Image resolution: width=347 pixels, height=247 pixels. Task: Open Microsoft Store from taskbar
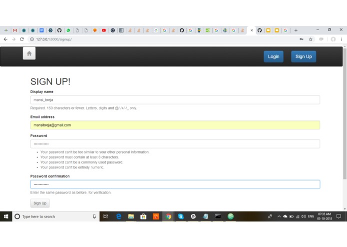tap(143, 216)
